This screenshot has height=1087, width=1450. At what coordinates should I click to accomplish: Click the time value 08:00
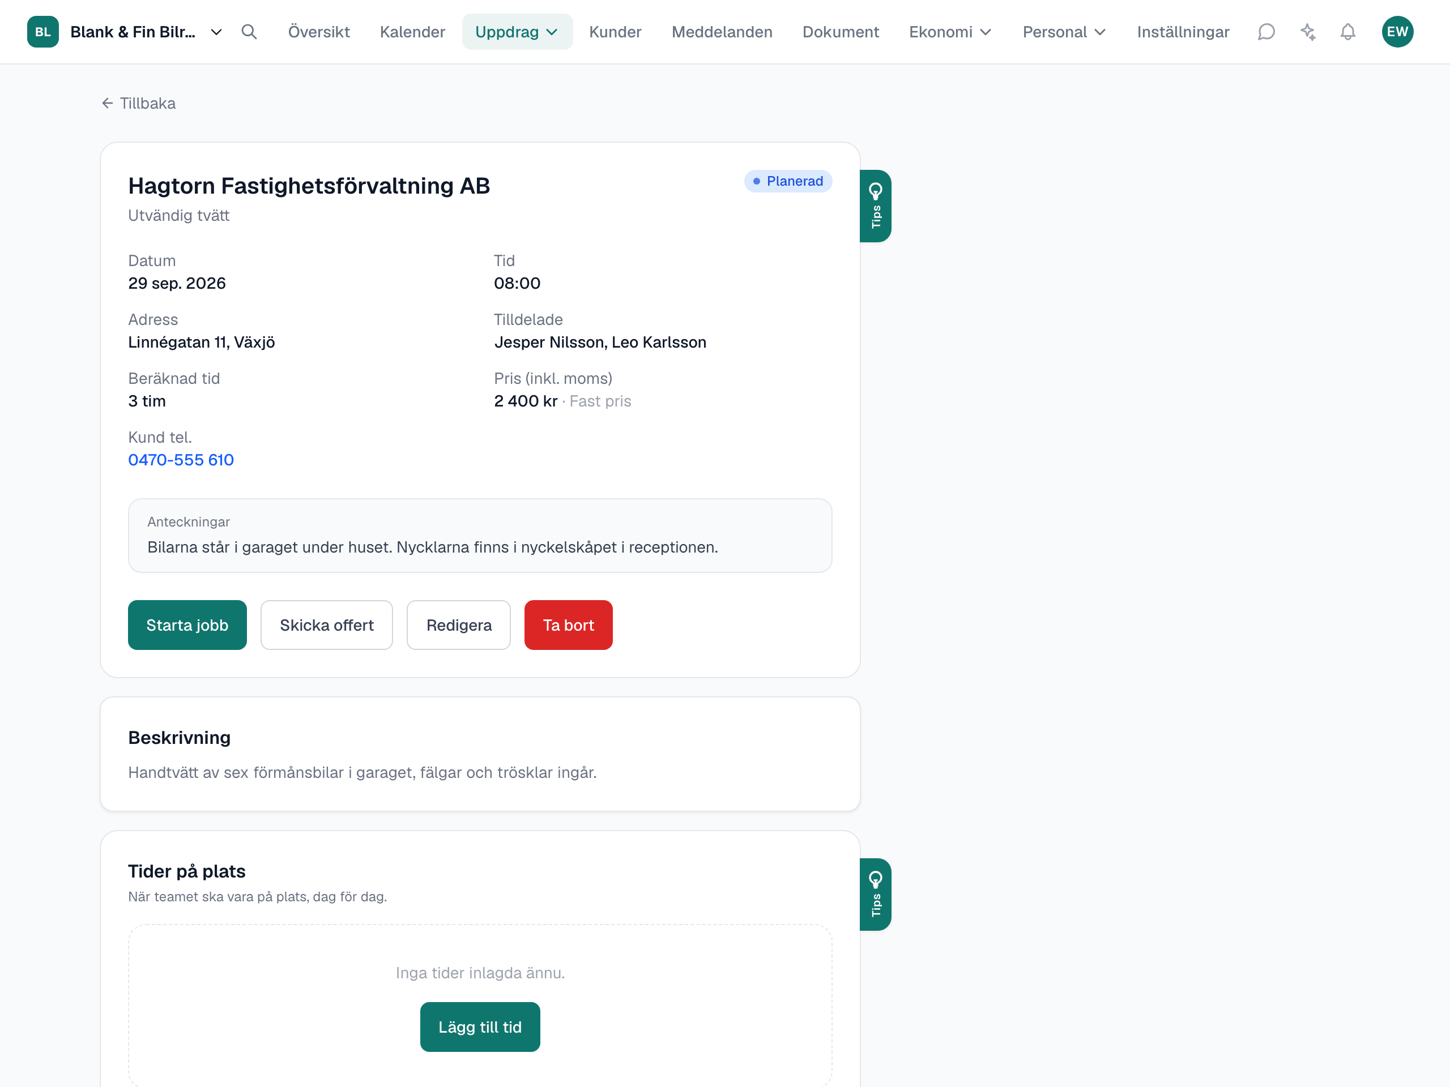pos(517,283)
